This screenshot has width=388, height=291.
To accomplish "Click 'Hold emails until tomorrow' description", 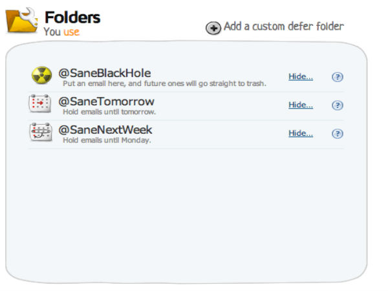I will [109, 112].
